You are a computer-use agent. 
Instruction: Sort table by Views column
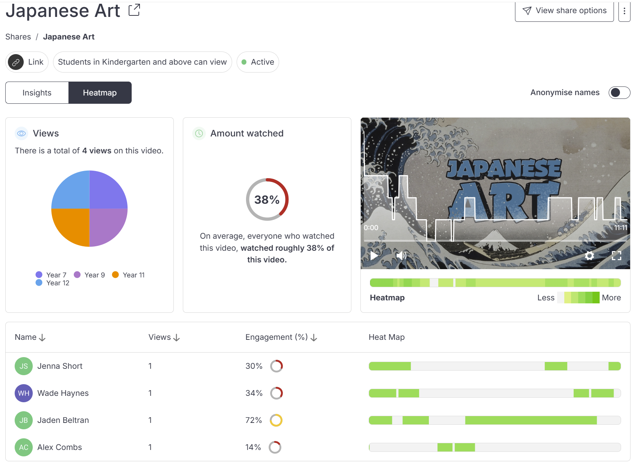click(164, 337)
